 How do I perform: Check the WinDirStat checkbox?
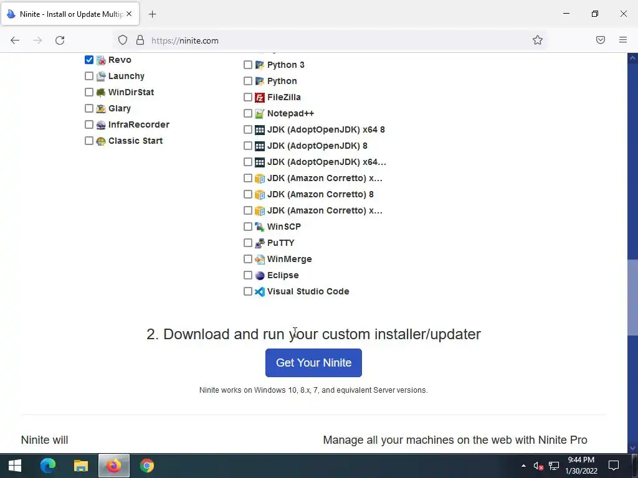89,92
